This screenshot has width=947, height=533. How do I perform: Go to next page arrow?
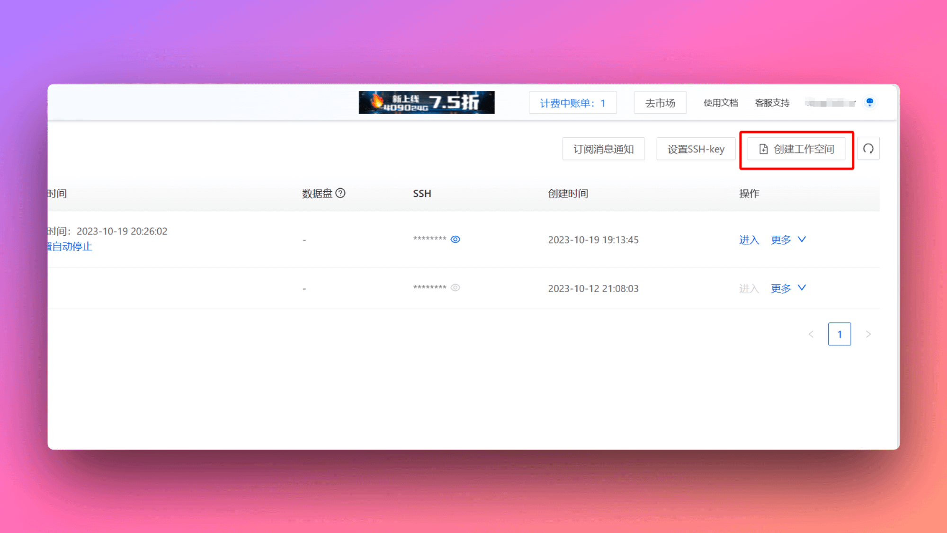point(868,334)
